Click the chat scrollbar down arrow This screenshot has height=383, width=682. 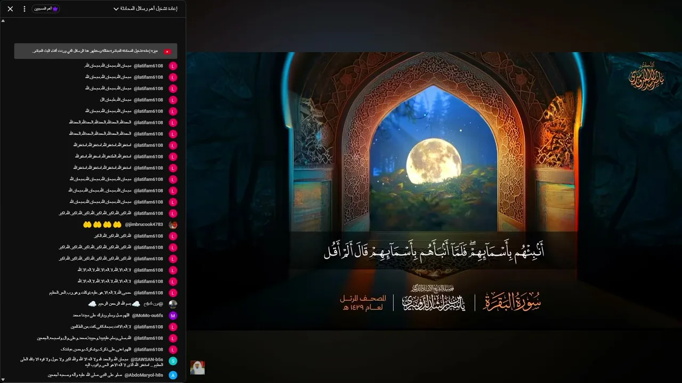pos(3,379)
